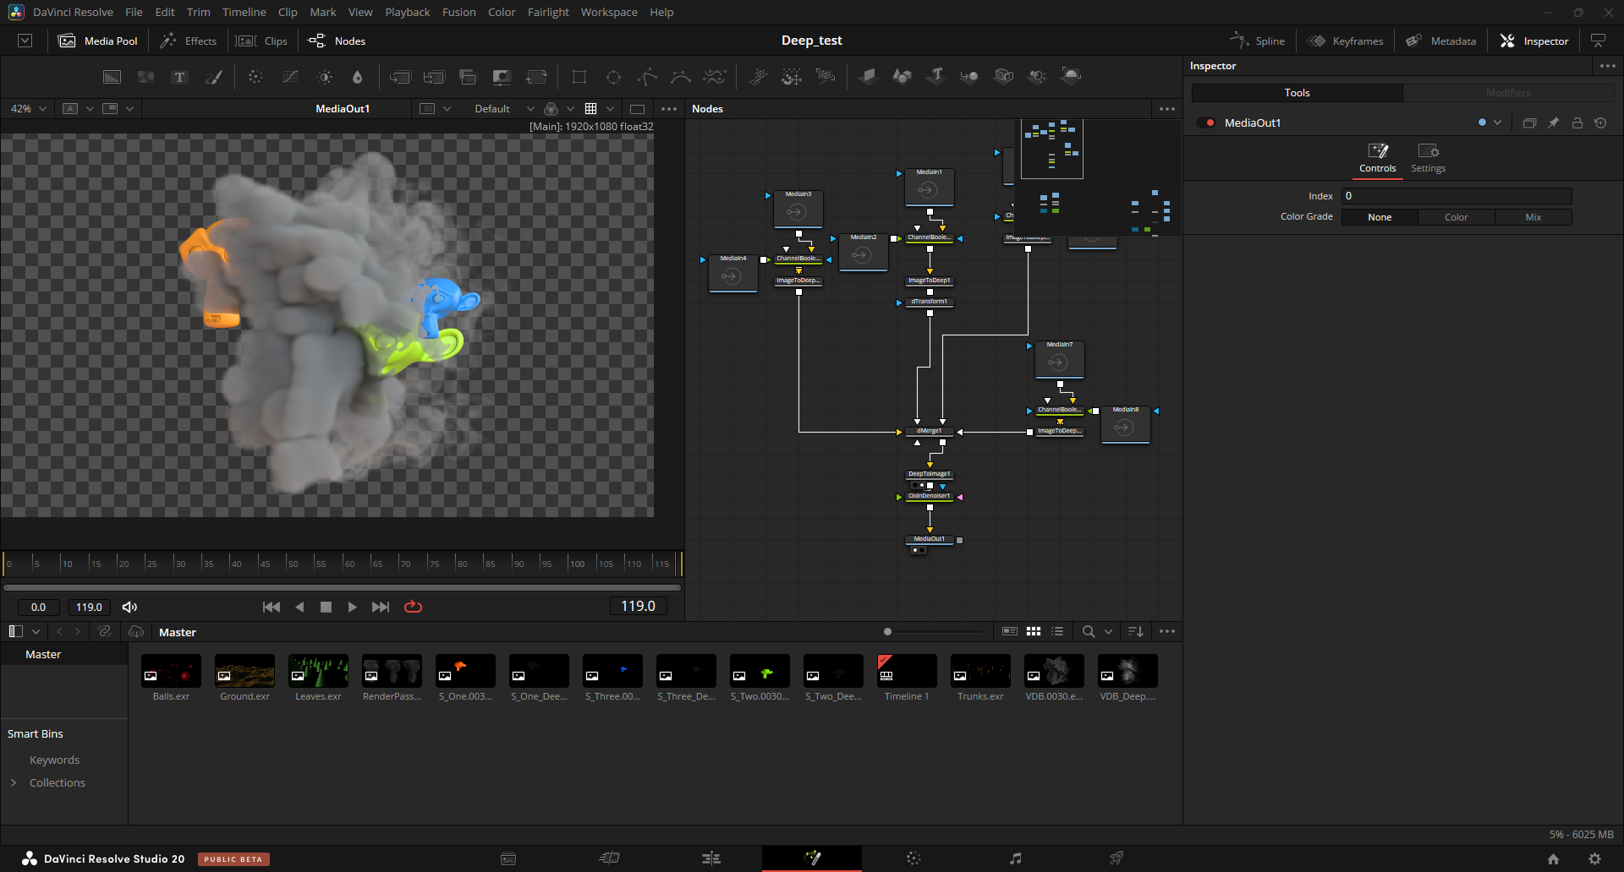Add a Rectangle mask tool

point(579,77)
